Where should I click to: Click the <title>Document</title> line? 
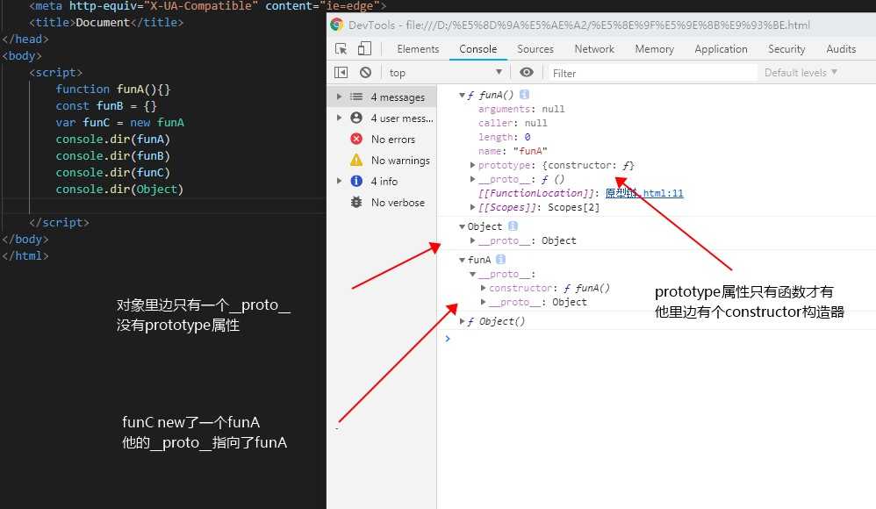pyautogui.click(x=106, y=22)
